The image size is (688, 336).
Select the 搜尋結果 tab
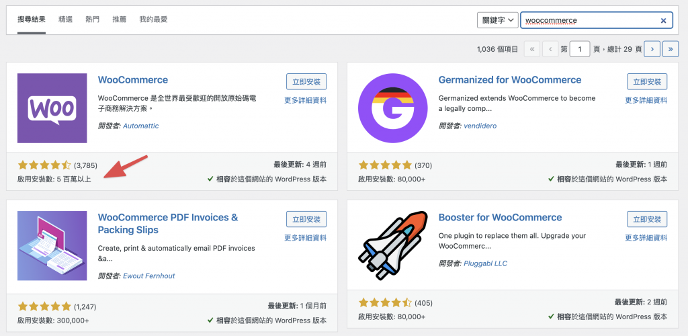pyautogui.click(x=32, y=19)
